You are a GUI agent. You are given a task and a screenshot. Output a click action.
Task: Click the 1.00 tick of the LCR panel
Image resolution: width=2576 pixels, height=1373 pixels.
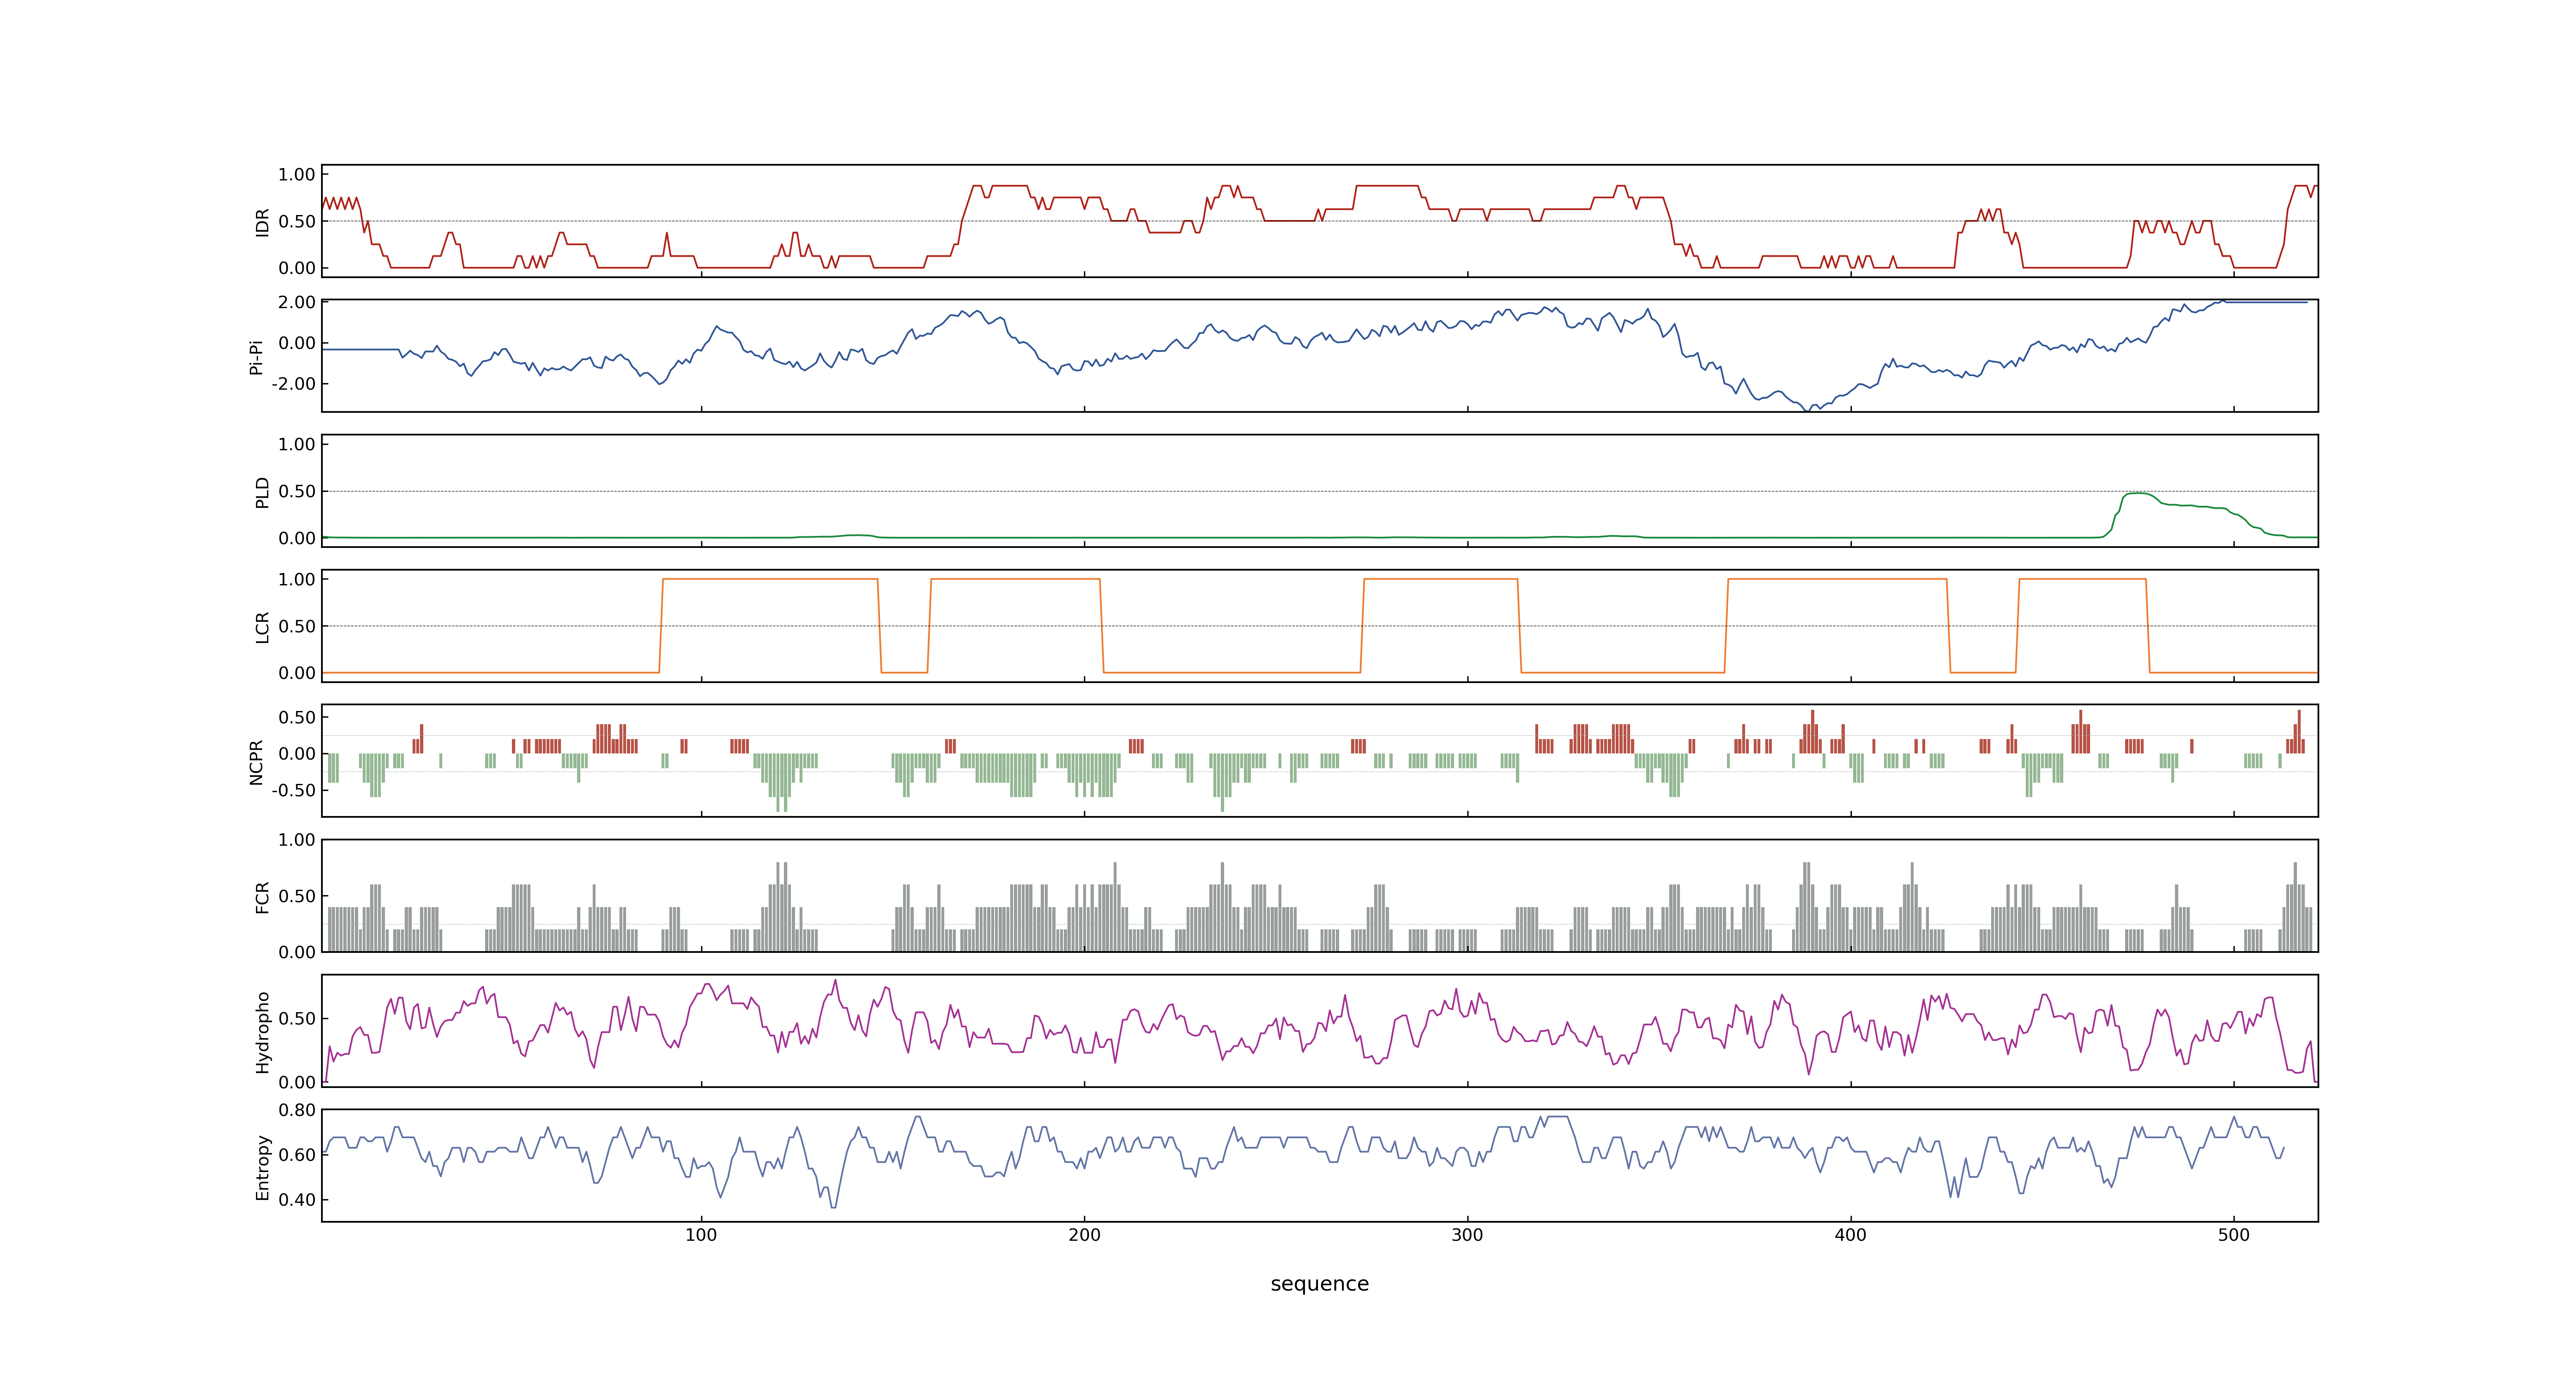(297, 580)
